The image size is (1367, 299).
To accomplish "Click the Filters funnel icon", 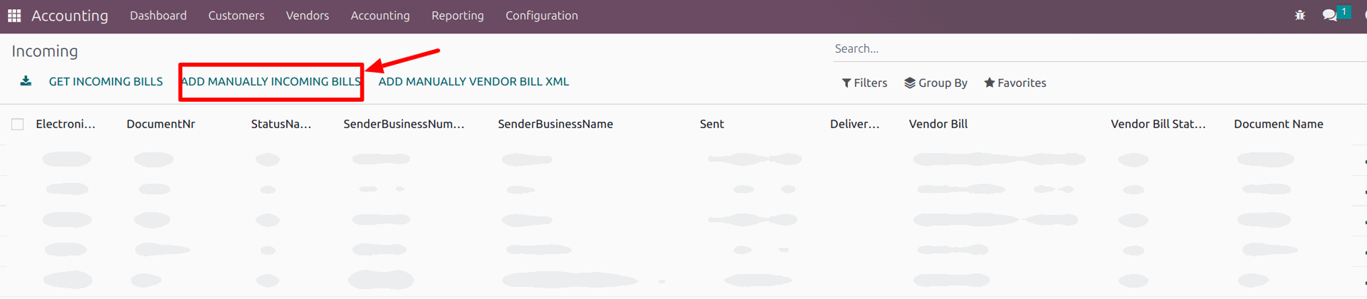I will tap(847, 83).
